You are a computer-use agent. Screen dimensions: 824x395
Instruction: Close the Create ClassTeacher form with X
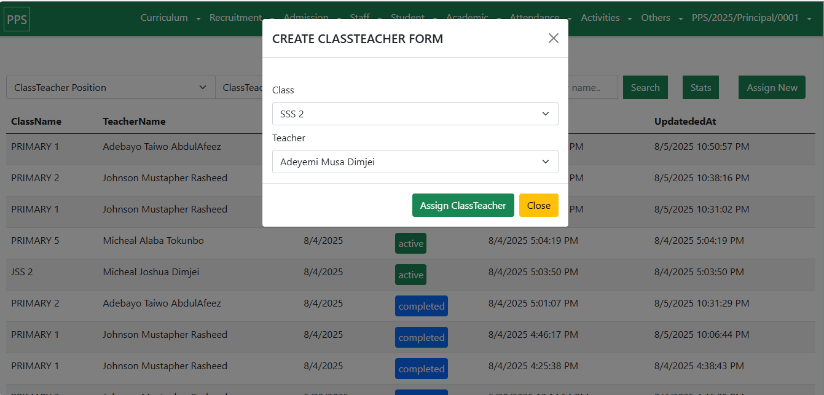pyautogui.click(x=553, y=38)
